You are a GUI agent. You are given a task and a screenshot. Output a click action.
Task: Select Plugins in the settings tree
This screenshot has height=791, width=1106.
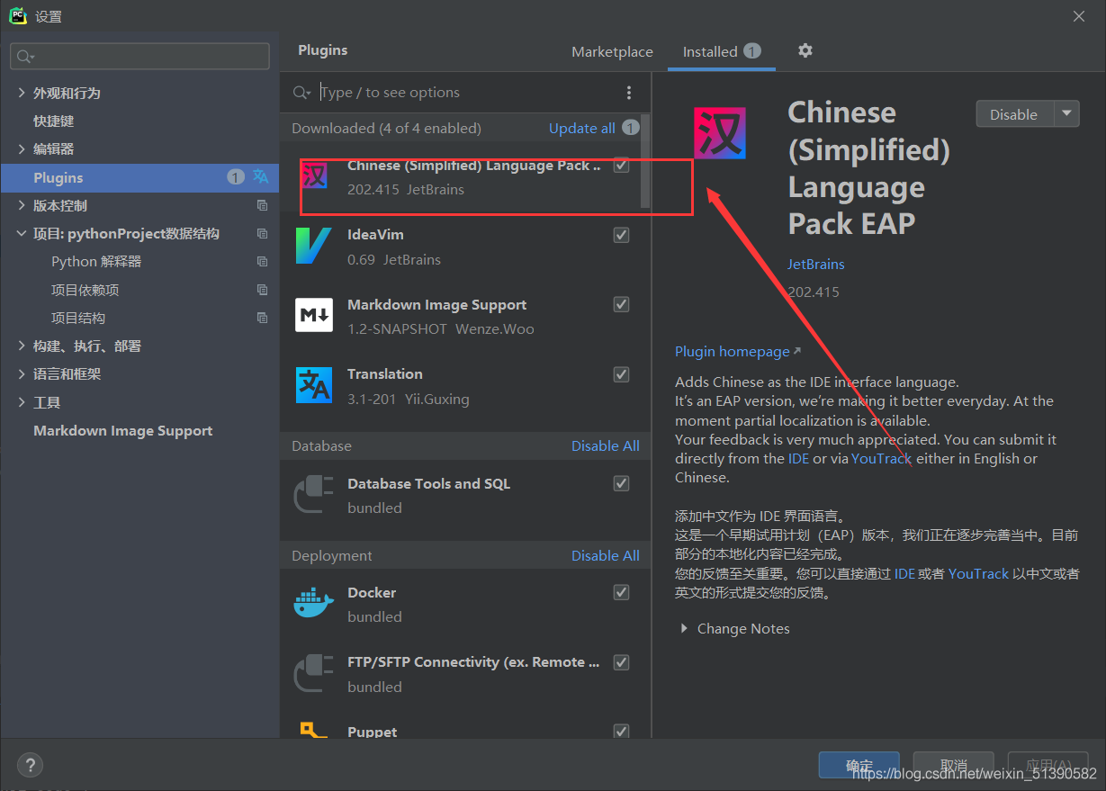pos(140,177)
